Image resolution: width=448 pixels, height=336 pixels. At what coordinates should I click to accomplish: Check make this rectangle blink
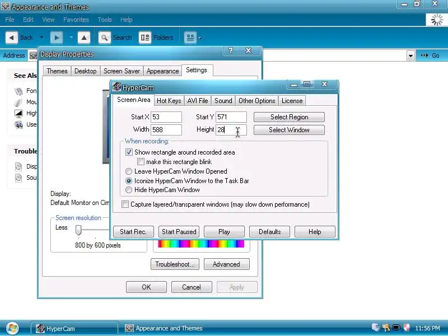[x=141, y=162]
